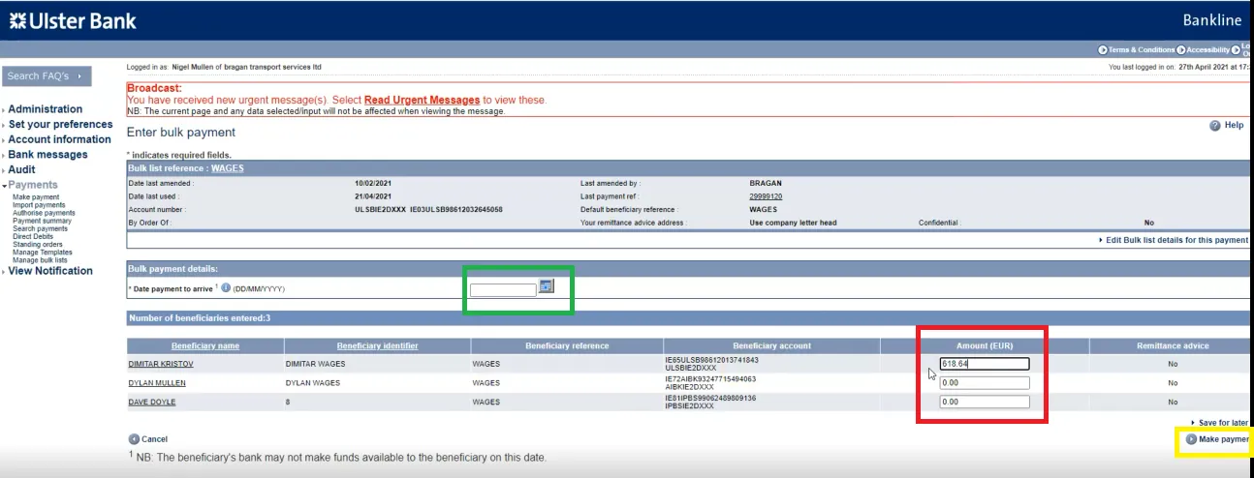Click the Make payment button
1254x478 pixels.
[1218, 439]
